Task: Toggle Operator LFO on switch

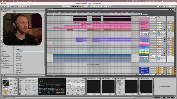Action: point(67,81)
